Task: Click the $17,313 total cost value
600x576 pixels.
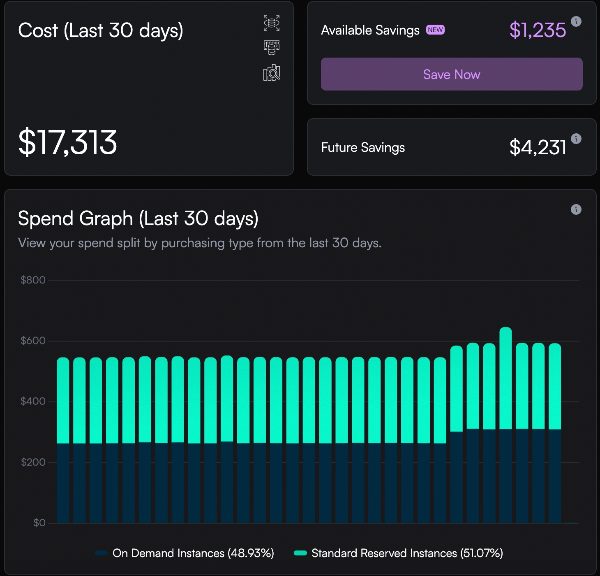Action: pos(68,142)
